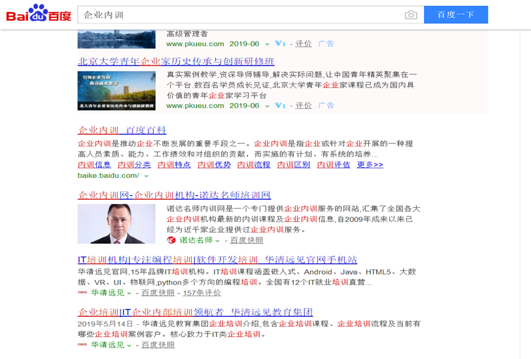Image resolution: width=531 pixels, height=359 pixels.
Task: Click V1 verification badge in second ad
Action: tap(280, 106)
